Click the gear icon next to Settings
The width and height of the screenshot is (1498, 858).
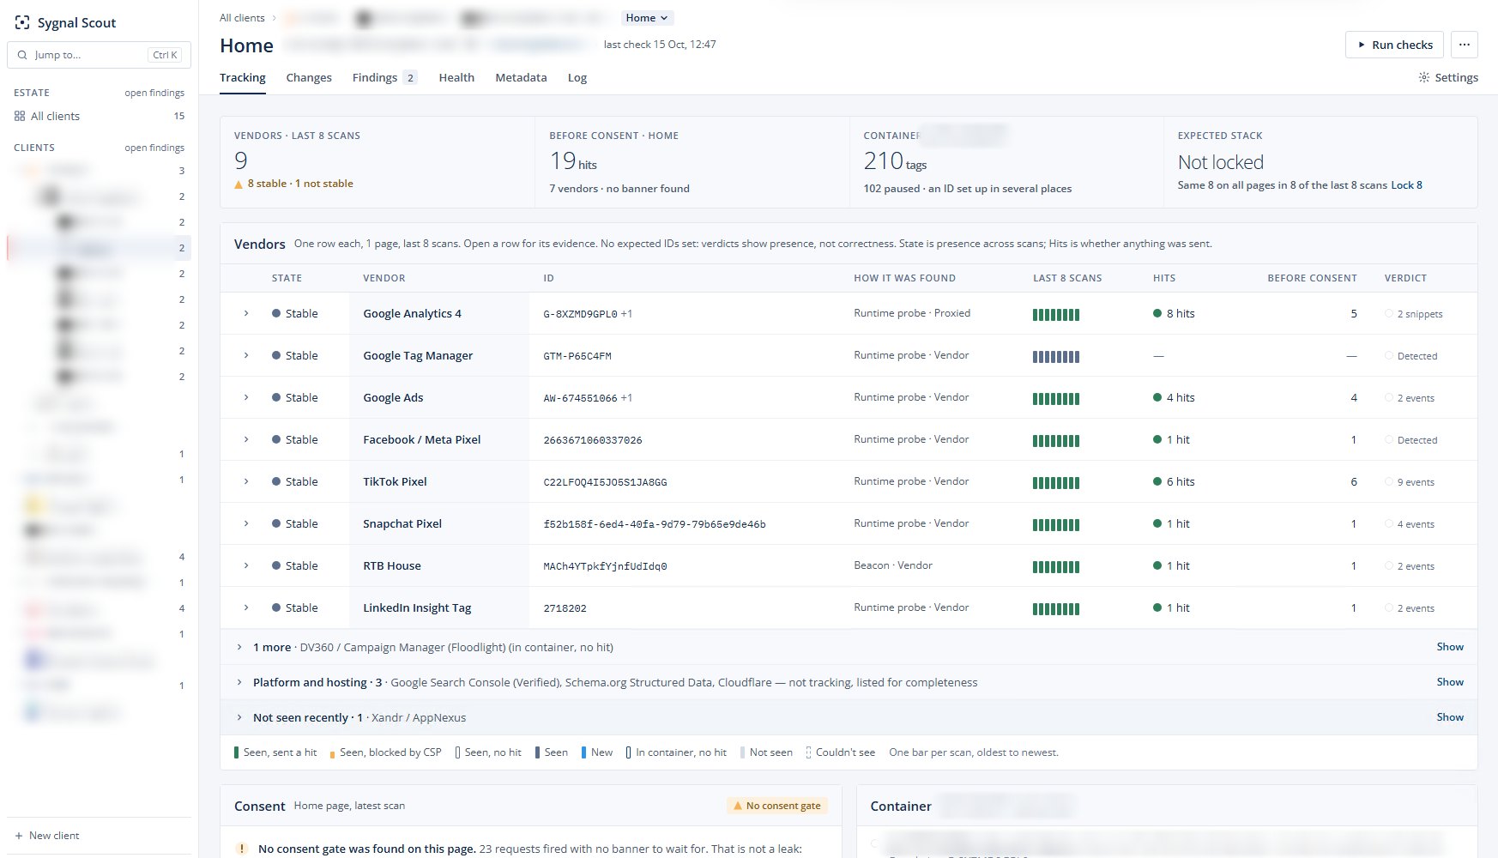[x=1424, y=77]
